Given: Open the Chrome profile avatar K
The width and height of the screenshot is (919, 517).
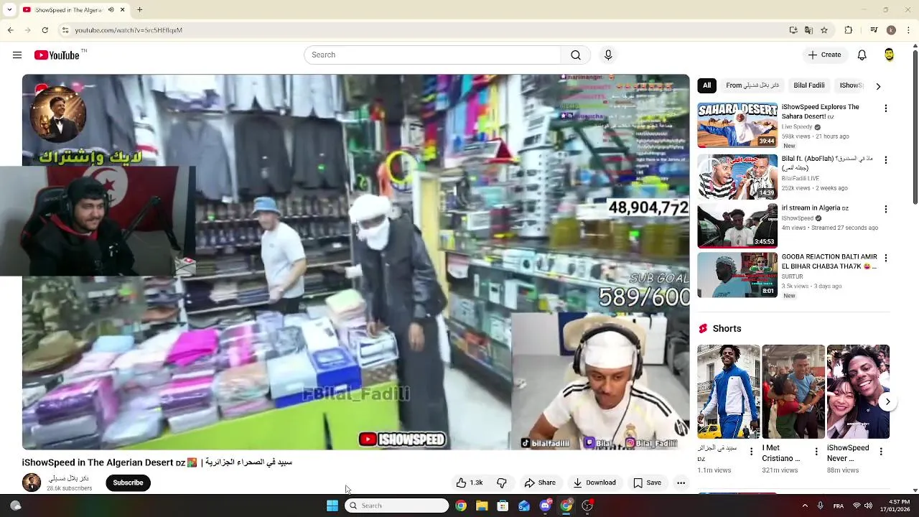Looking at the screenshot, I should (891, 30).
